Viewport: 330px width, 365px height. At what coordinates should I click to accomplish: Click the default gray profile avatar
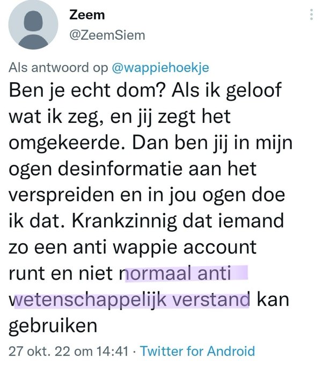(x=33, y=25)
